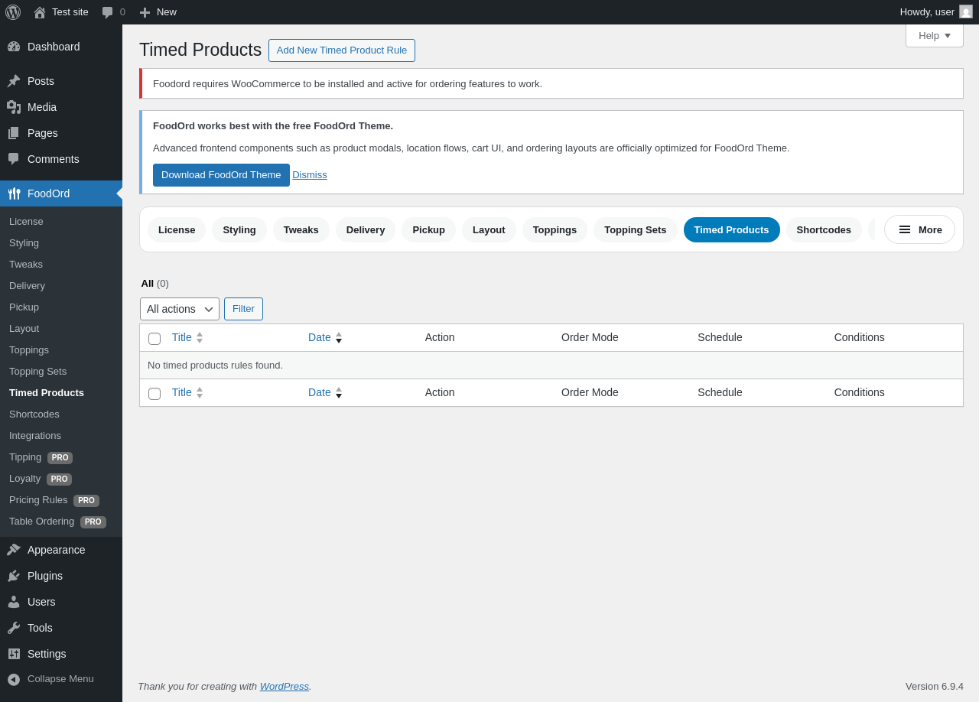The image size is (979, 702).
Task: Open Table Ordering PRO submenu item
Action: 57,522
